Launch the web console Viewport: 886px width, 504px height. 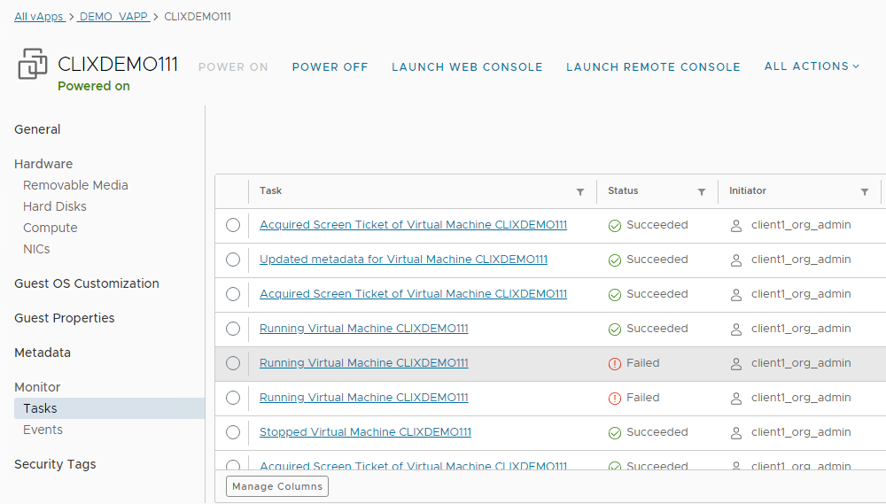tap(467, 67)
